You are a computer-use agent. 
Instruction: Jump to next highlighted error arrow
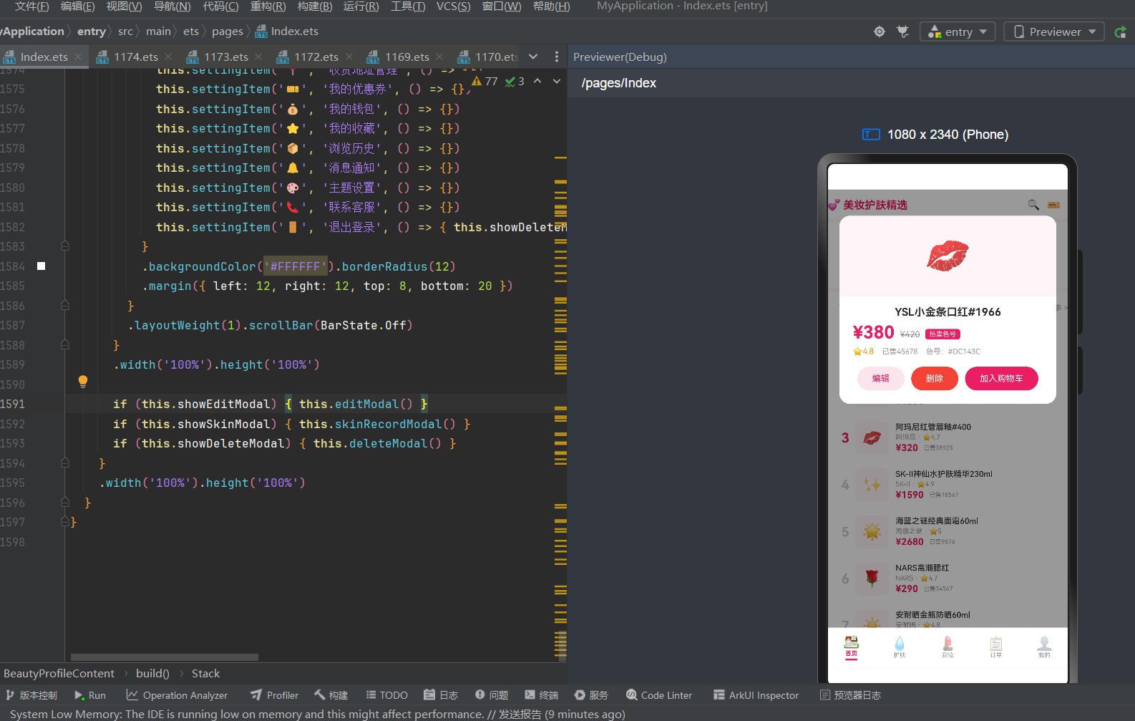point(557,82)
